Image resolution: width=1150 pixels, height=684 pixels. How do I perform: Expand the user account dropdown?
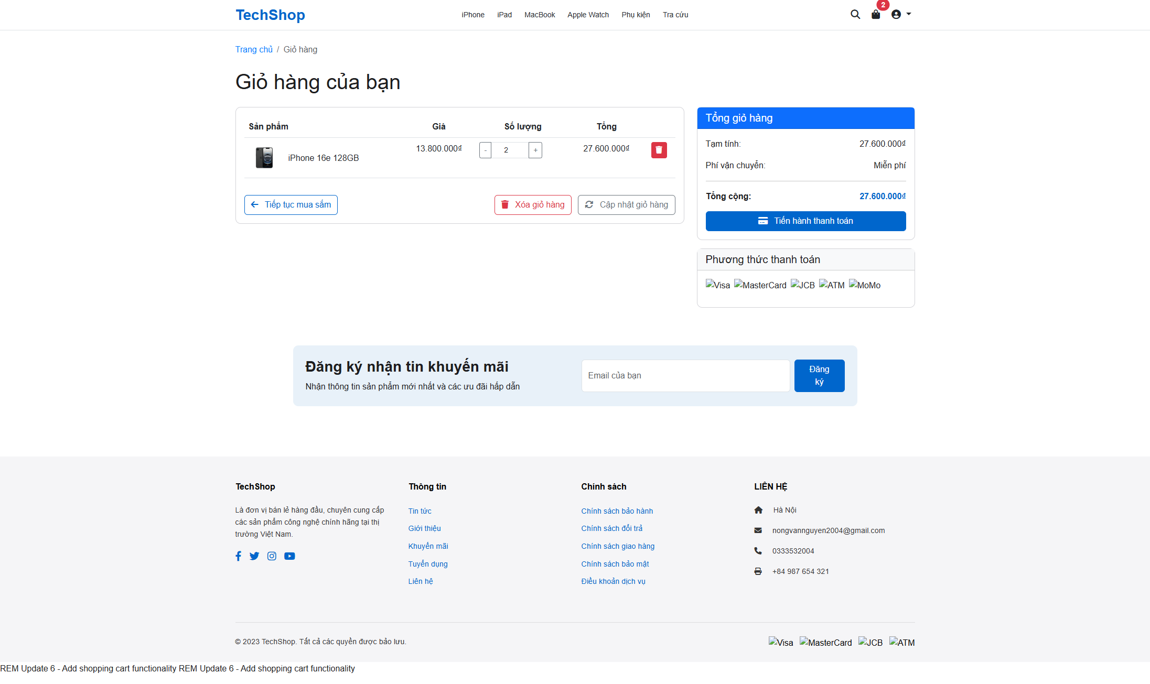(x=901, y=15)
